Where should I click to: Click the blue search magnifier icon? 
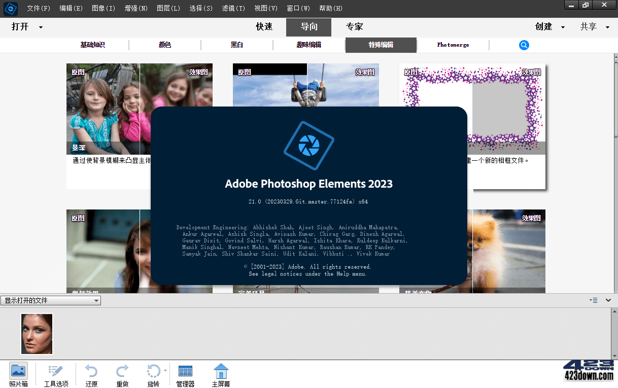pos(524,45)
